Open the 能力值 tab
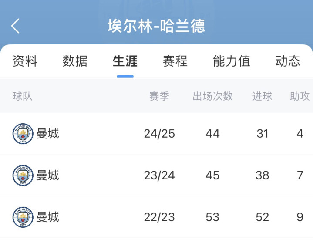 click(232, 61)
